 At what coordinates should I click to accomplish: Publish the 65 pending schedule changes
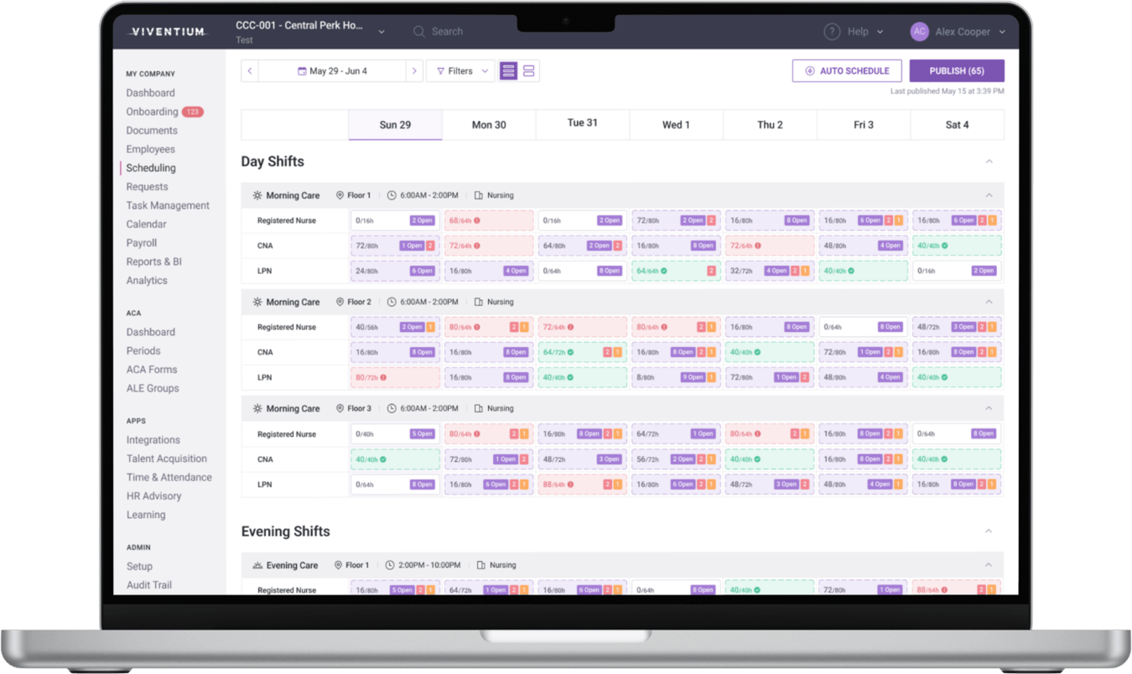[957, 70]
